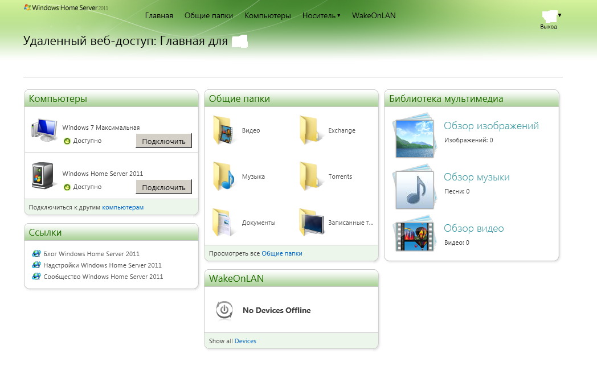Screen dimensions: 597x366
Task: Click the icon beside Сообщество Windows Home Server 2011
Action: click(x=36, y=276)
